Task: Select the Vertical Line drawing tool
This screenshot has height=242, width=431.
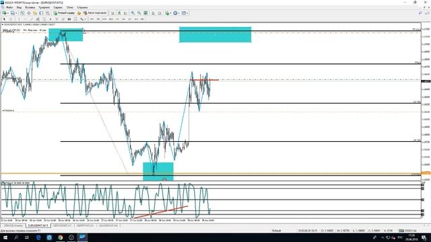Action: [x=19, y=19]
